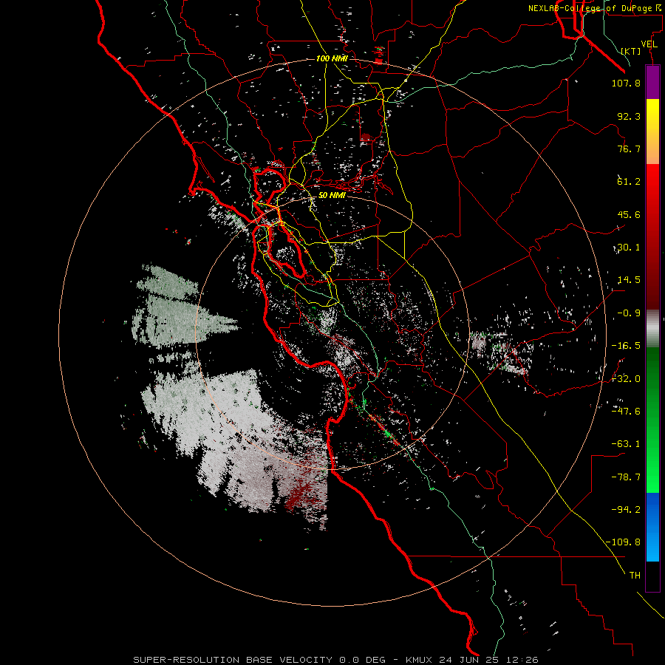Pick the yellow-orange segment of the color bar
This screenshot has width=665, height=665.
(652, 132)
